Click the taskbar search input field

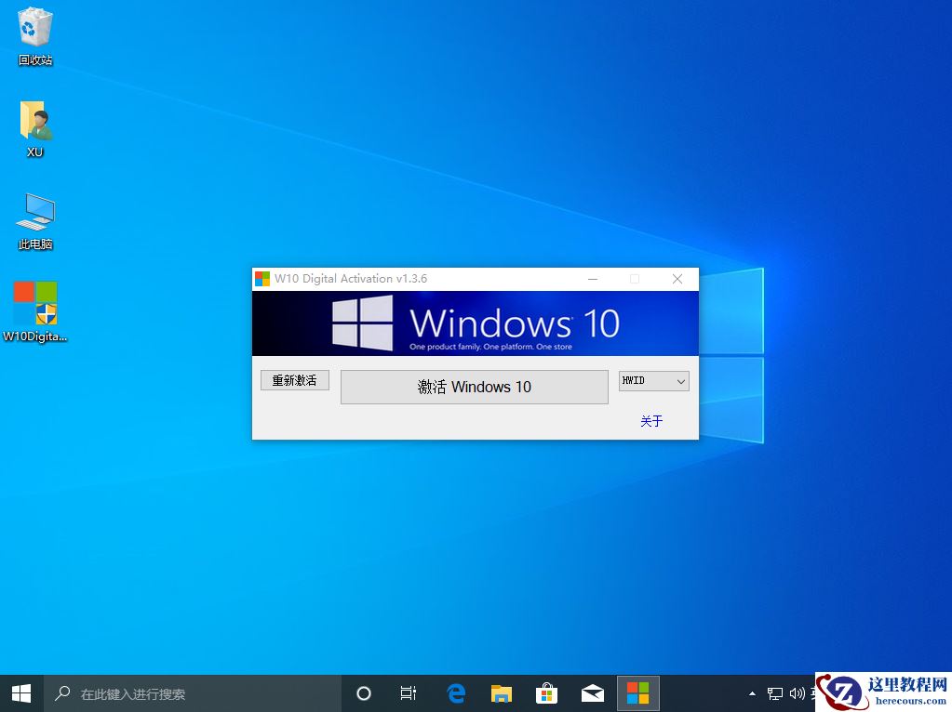click(186, 692)
